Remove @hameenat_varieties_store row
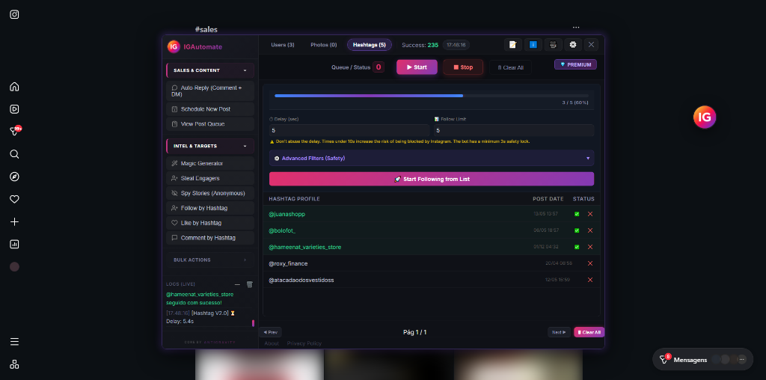 click(590, 247)
